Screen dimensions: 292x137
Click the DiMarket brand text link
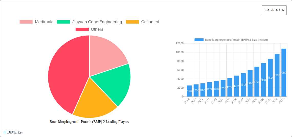(15, 132)
